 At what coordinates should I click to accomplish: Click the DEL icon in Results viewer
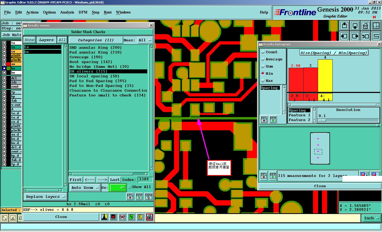point(130,197)
